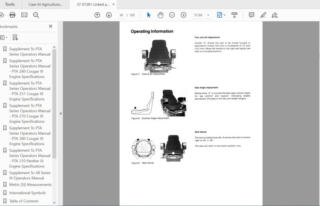Open fit page options dropdown arrow
This screenshot has height=206, width=320.
pos(225,15)
